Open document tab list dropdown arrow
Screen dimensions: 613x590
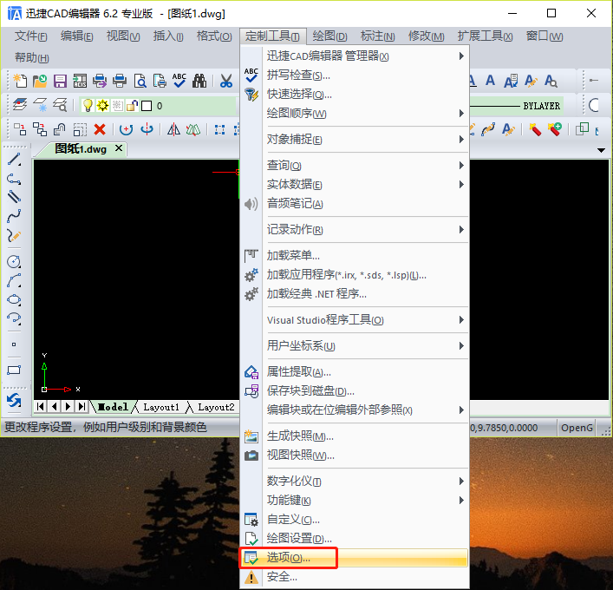pyautogui.click(x=601, y=150)
